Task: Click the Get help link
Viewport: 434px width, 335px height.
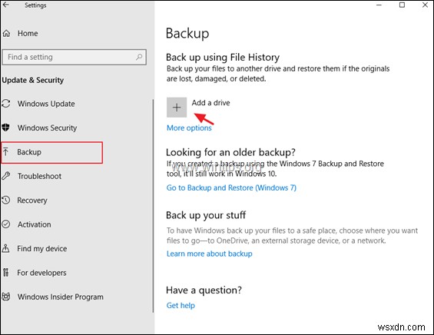Action: tap(181, 305)
